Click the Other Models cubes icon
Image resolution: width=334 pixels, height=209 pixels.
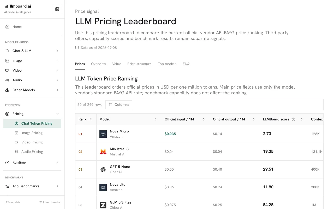click(7, 90)
